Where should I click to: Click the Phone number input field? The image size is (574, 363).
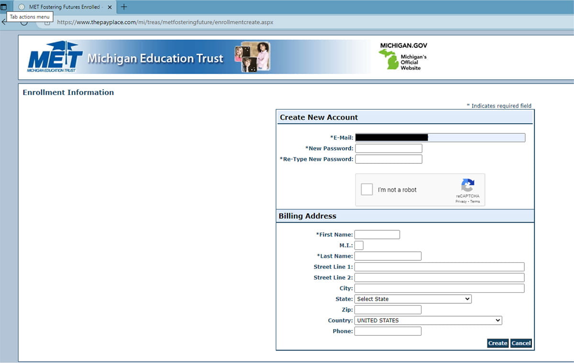387,331
